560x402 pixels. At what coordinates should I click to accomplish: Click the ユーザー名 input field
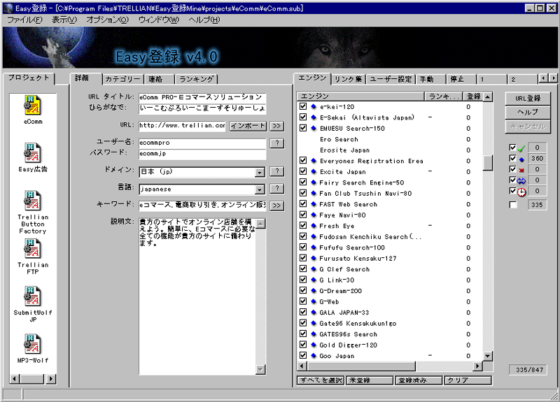tap(202, 143)
